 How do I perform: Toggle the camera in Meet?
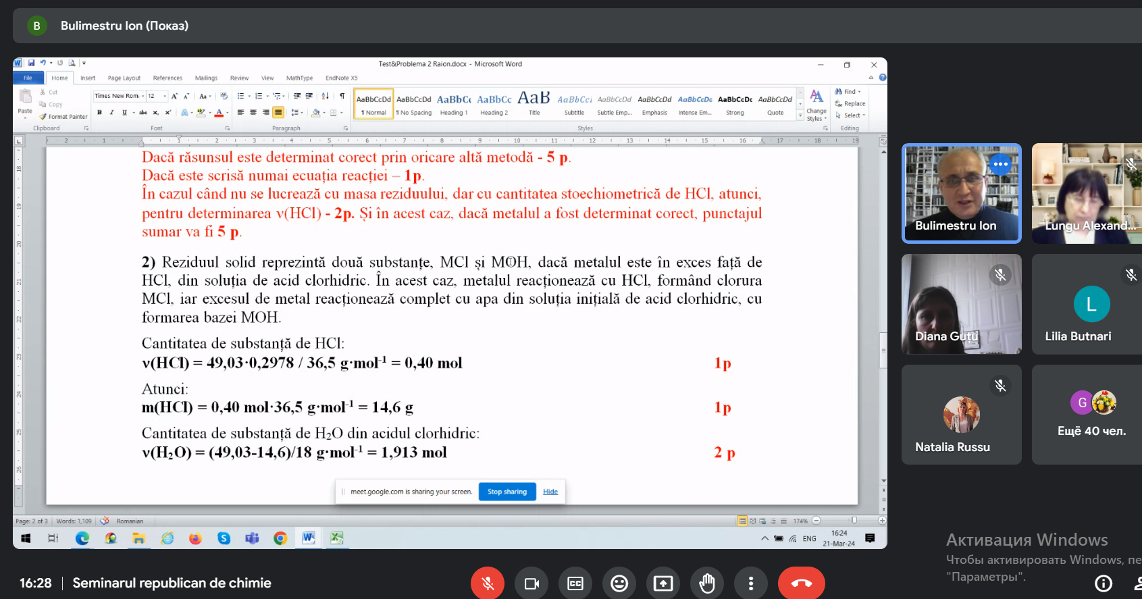click(x=531, y=583)
